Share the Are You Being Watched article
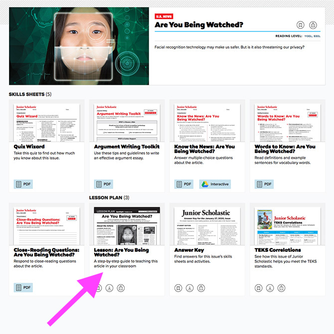This screenshot has height=334, width=334. [x=313, y=25]
